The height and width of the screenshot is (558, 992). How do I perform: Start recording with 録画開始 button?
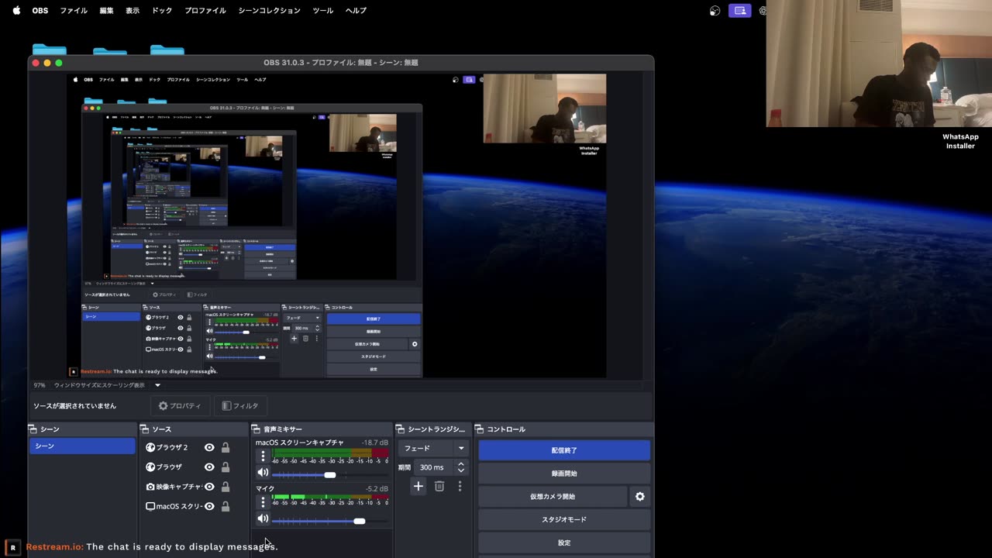[564, 474]
